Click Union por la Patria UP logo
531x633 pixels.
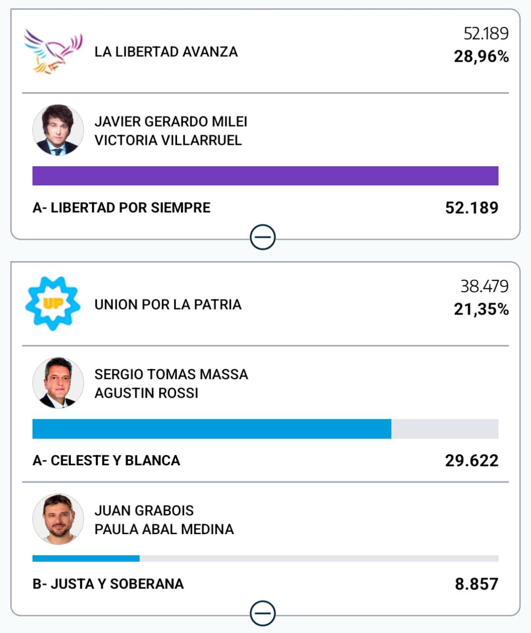53,304
